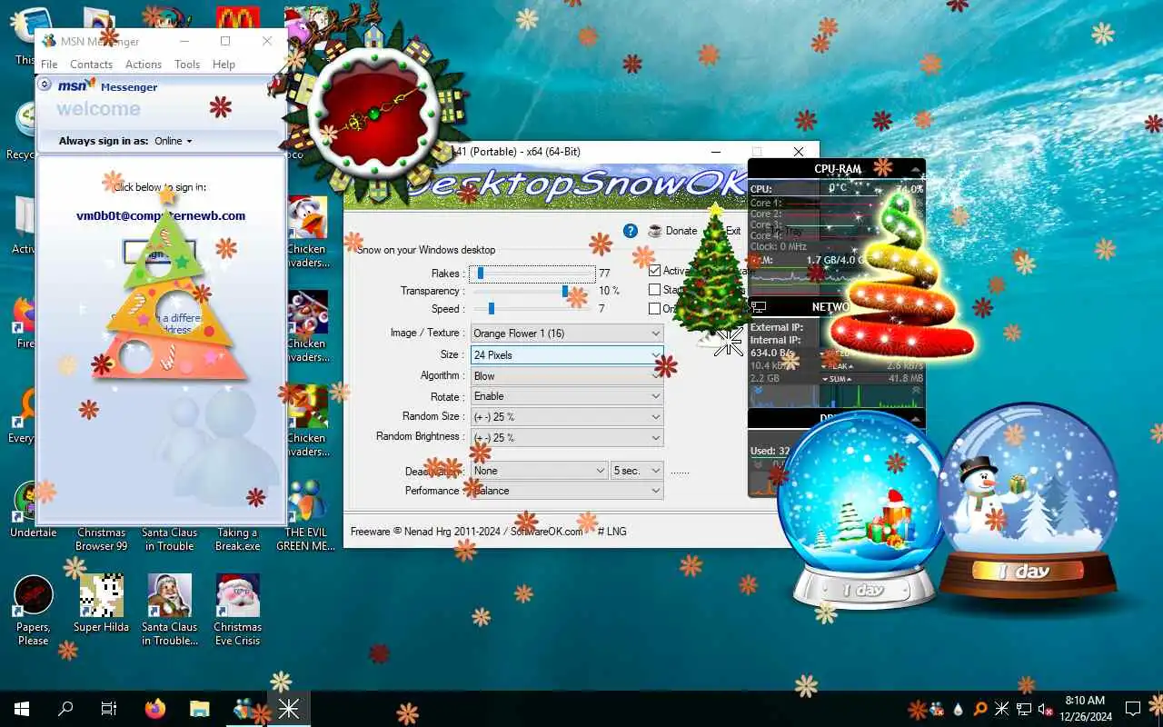Open the Random Size dropdown
Screen dimensions: 1163x727
tap(567, 417)
